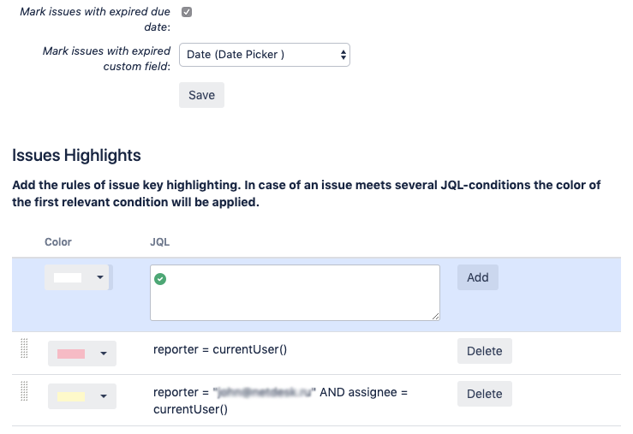The height and width of the screenshot is (434, 633).
Task: Click the "reporter = currentUser()" JQL text
Action: [220, 349]
